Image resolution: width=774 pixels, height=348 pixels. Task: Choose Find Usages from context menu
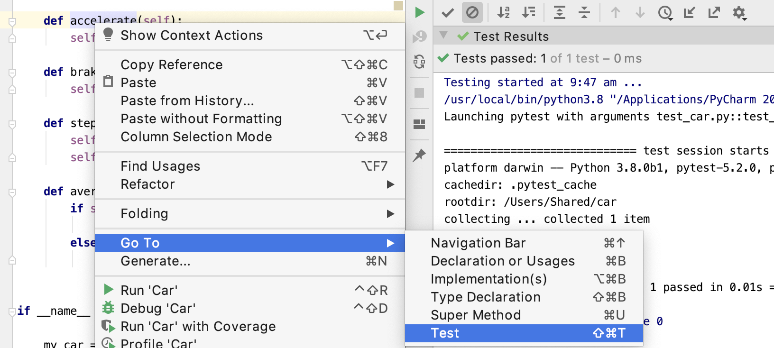coord(160,166)
